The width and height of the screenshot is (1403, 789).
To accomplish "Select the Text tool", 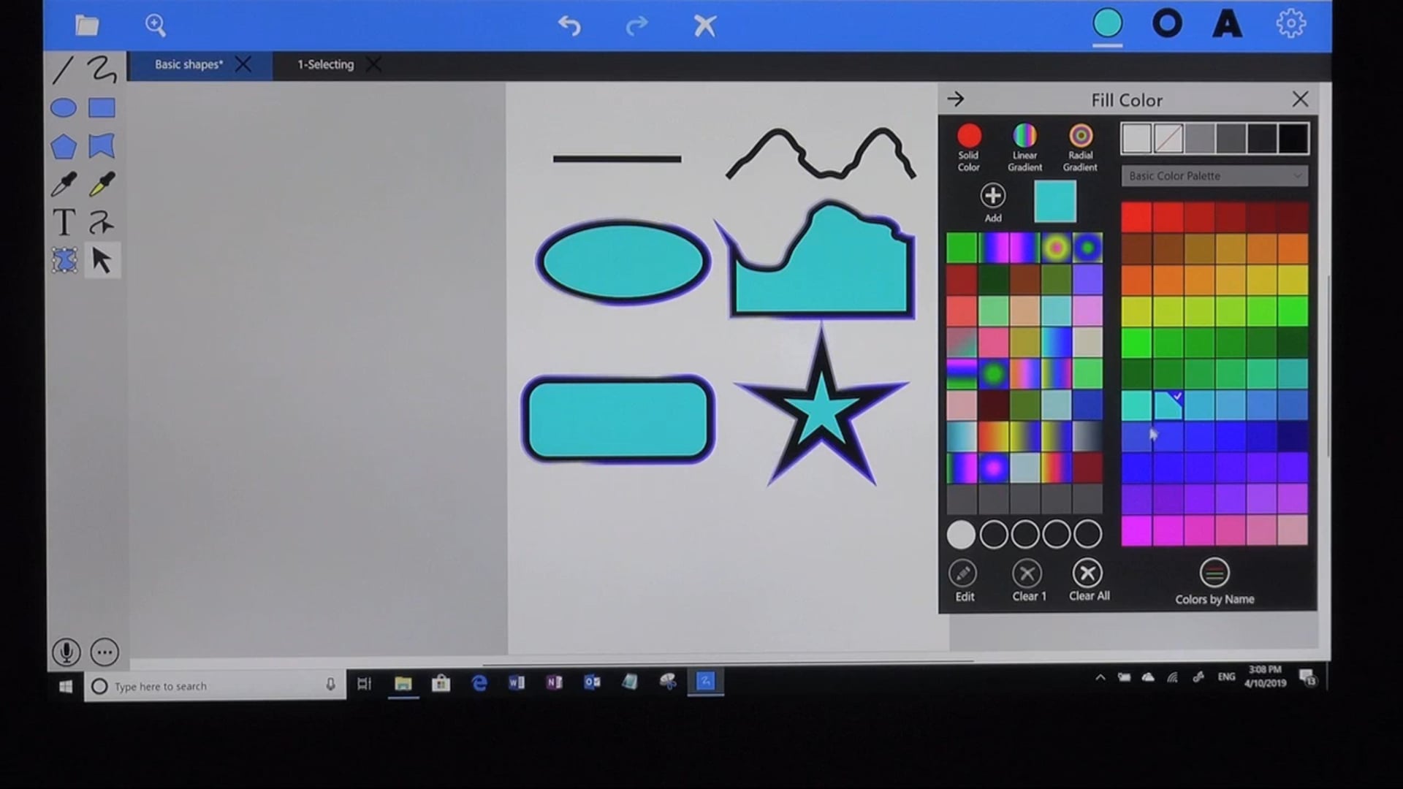I will tap(63, 222).
